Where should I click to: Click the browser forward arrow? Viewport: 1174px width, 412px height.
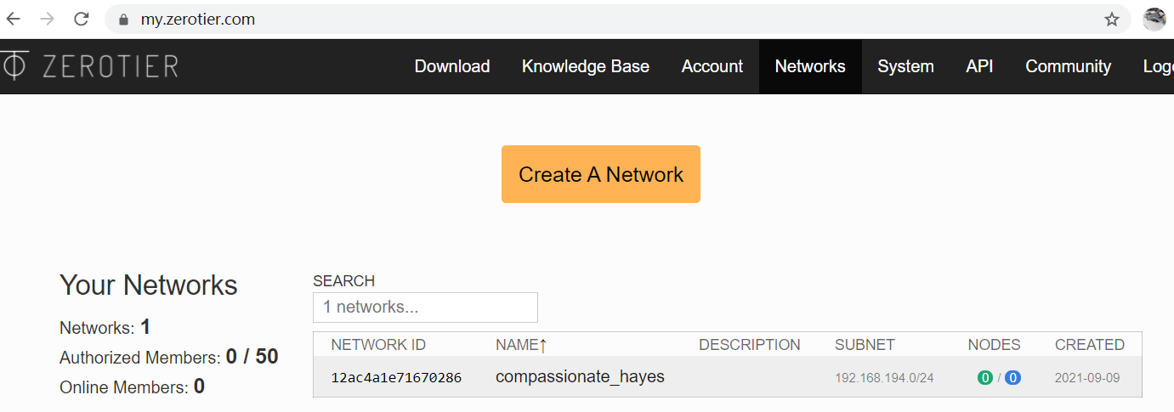click(48, 19)
